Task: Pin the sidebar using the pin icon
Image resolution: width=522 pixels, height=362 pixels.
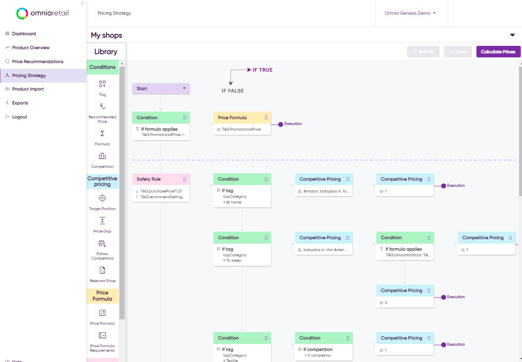Action: point(82,3)
